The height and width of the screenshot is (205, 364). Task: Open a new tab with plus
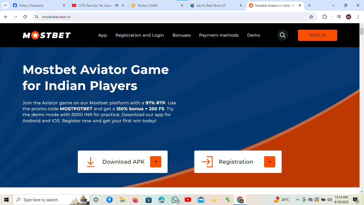[x=309, y=5]
